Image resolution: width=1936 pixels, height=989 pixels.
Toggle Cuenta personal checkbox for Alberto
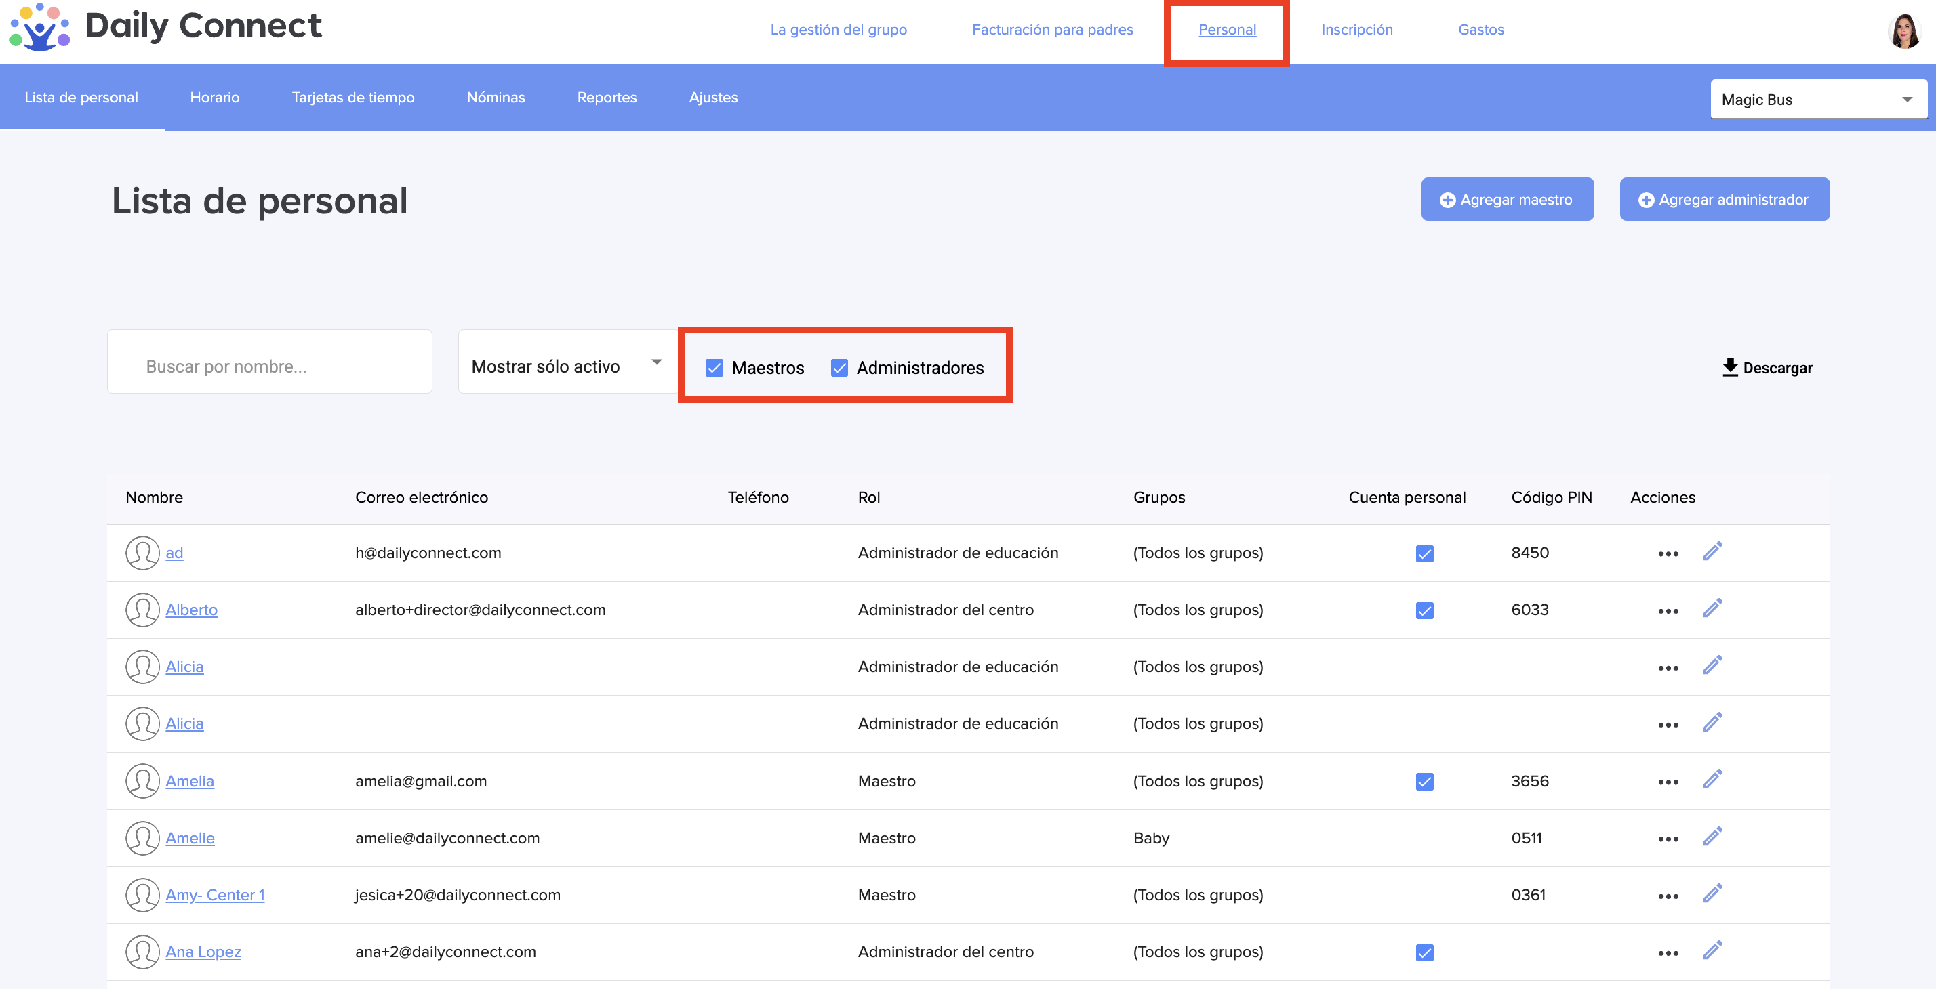[x=1424, y=610]
